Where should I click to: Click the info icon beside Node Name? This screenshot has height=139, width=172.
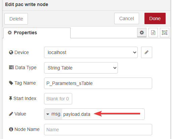click(x=11, y=129)
